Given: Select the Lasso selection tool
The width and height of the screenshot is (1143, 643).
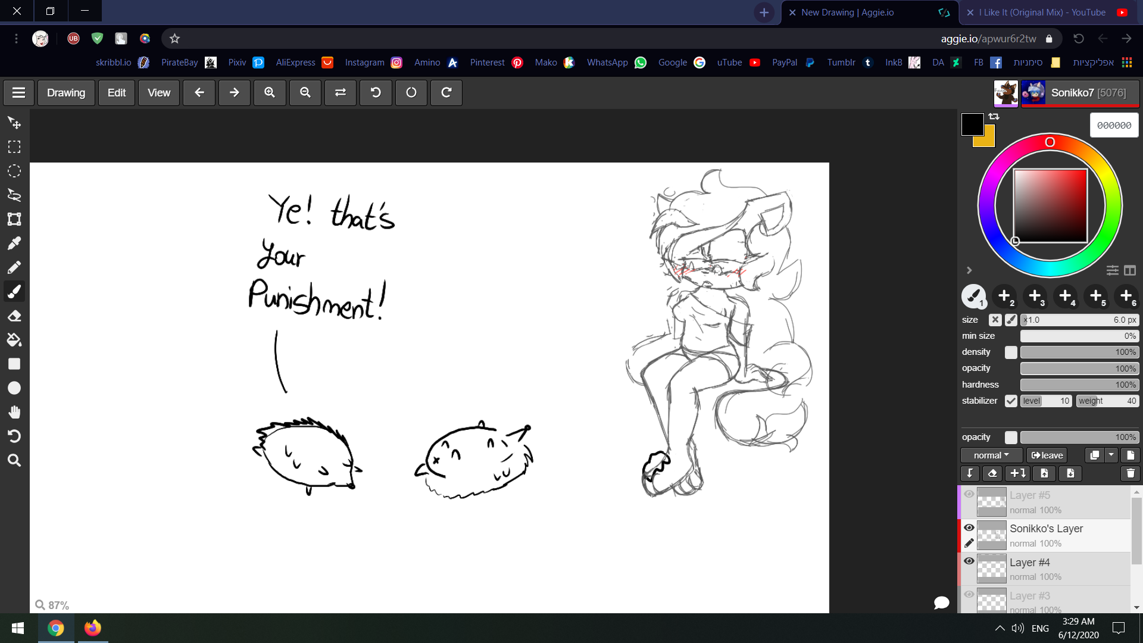Looking at the screenshot, I should [14, 195].
